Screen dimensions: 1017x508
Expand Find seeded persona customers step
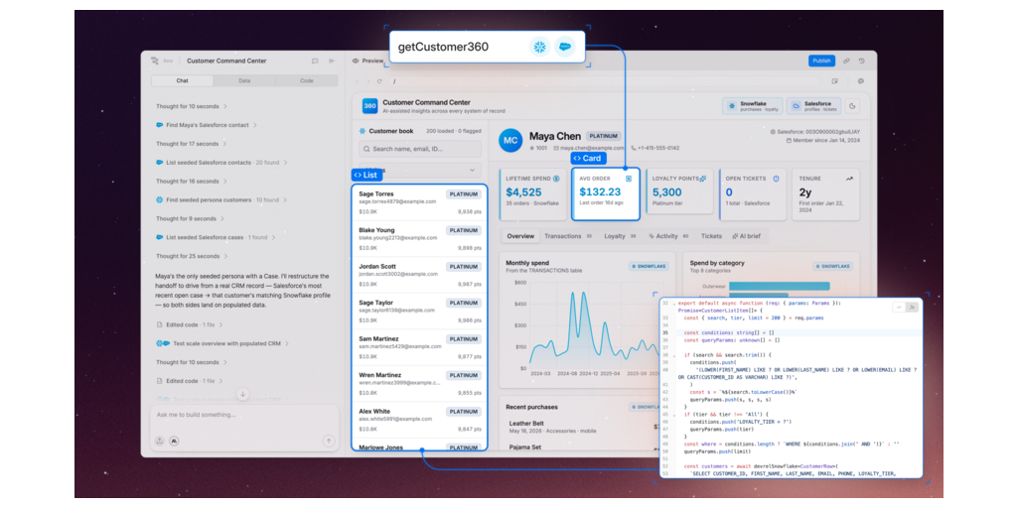pos(221,200)
